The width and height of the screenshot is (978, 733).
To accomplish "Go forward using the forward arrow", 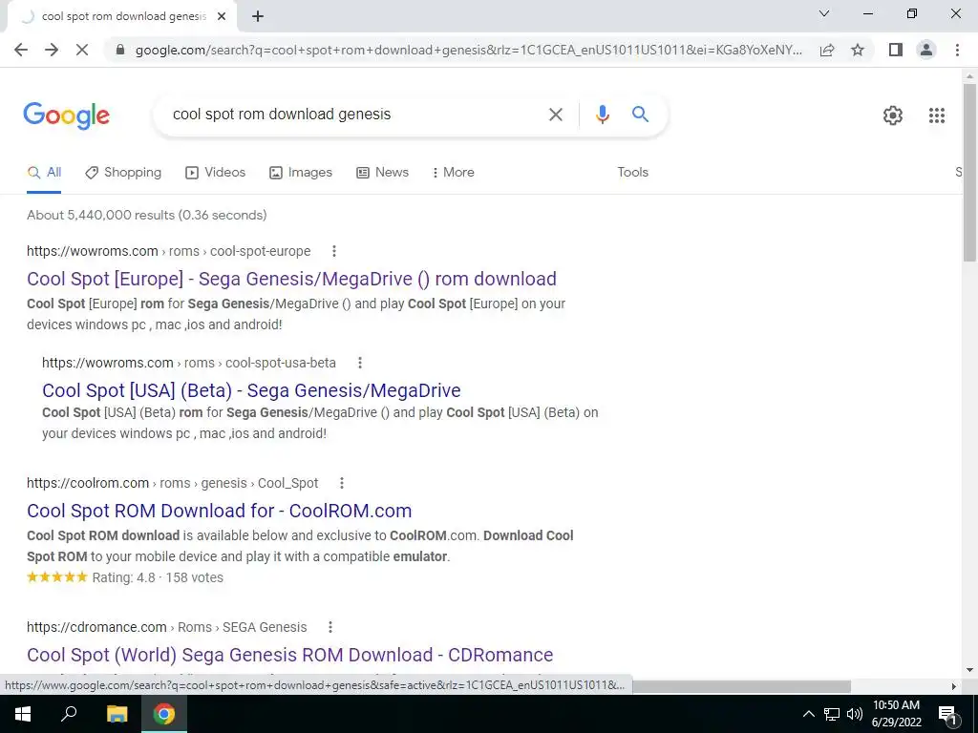I will [52, 50].
